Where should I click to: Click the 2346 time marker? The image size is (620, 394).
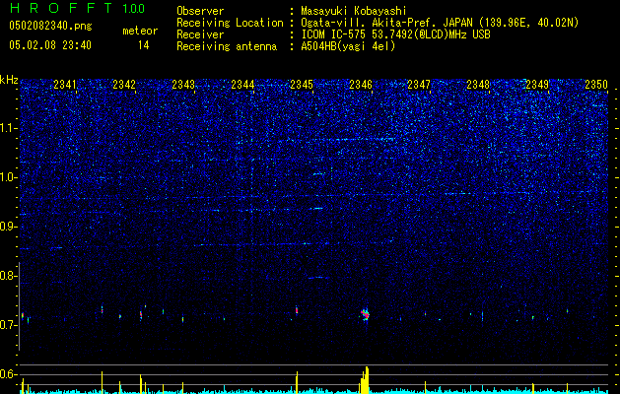(361, 84)
